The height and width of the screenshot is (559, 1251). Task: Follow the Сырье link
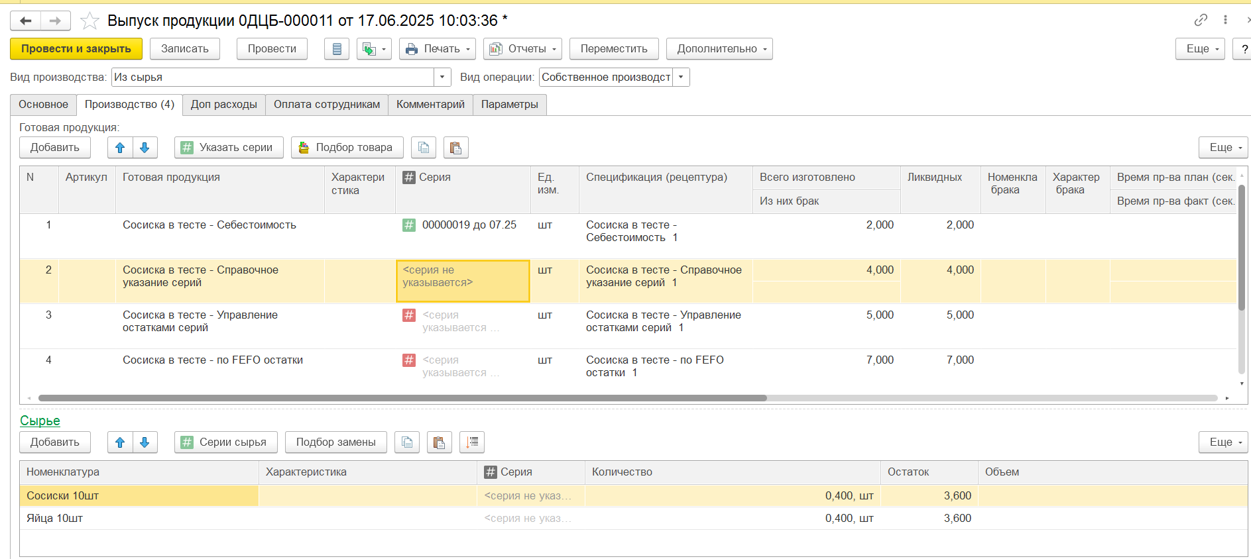point(40,421)
